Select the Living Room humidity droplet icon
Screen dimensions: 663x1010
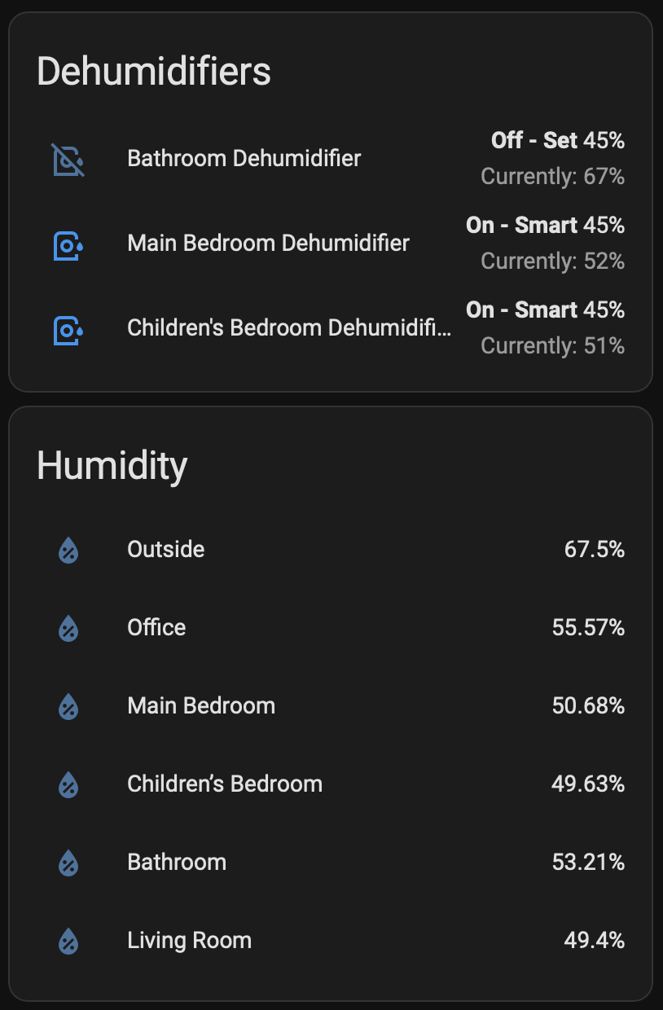pyautogui.click(x=68, y=940)
